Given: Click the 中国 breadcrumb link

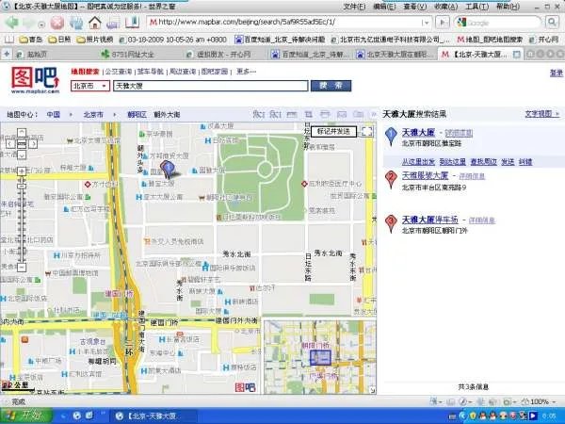Looking at the screenshot, I should pos(54,115).
